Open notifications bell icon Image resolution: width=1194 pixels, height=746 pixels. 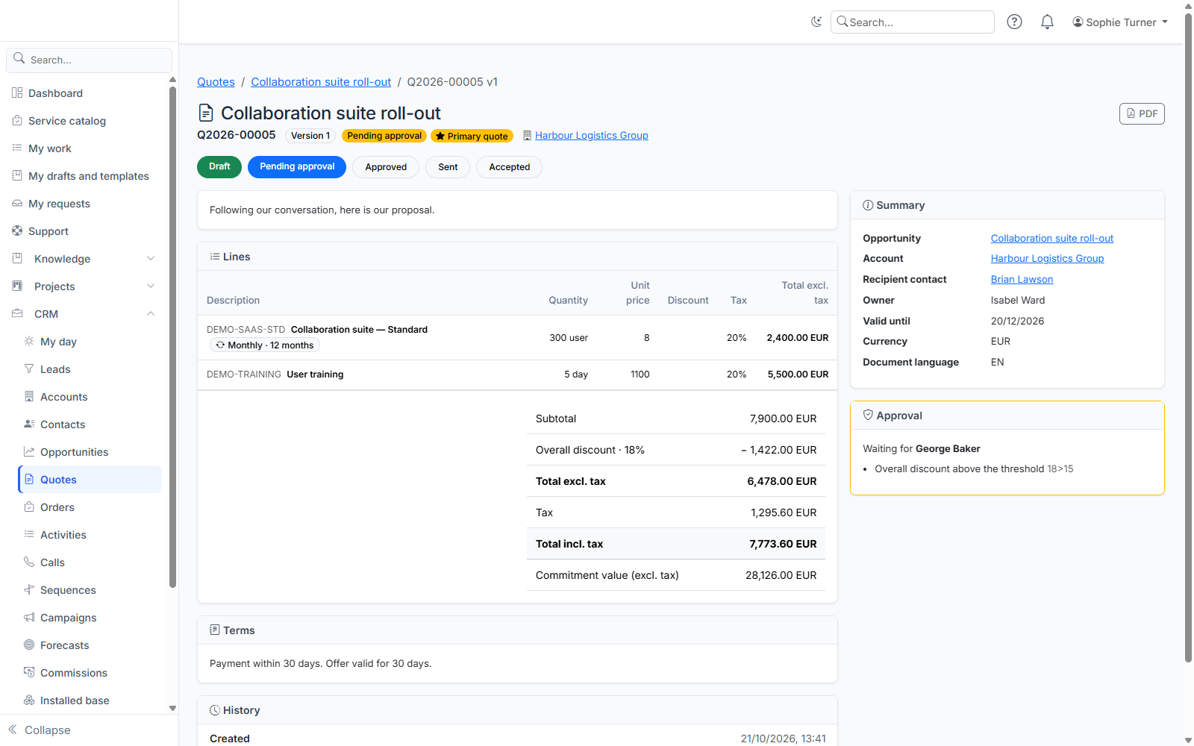pyautogui.click(x=1047, y=22)
